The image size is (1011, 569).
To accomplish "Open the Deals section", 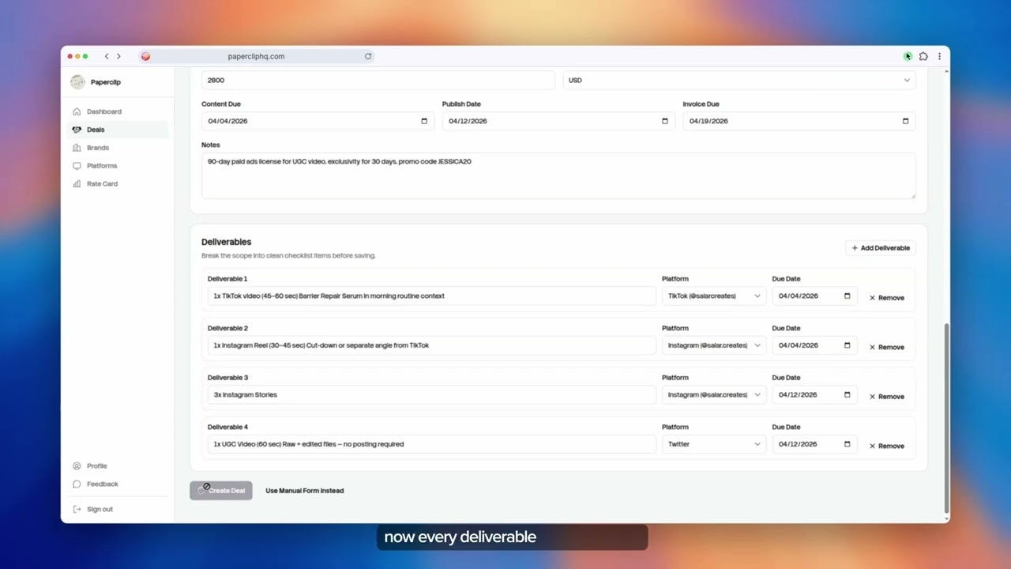I will point(118,130).
